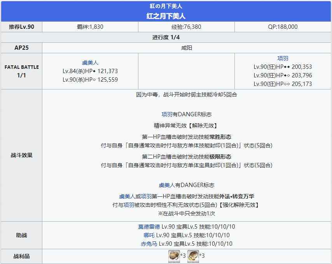Image resolution: width=332 pixels, height=264 pixels.
Task: Click the 推荐Lv.90 cell
Action: [22, 27]
